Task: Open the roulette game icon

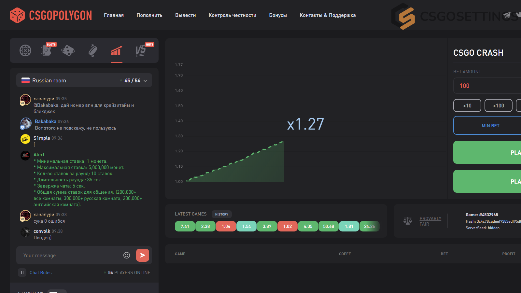Action: coord(25,50)
